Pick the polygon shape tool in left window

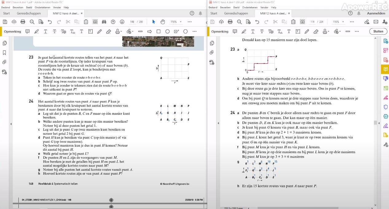tap(185, 31)
